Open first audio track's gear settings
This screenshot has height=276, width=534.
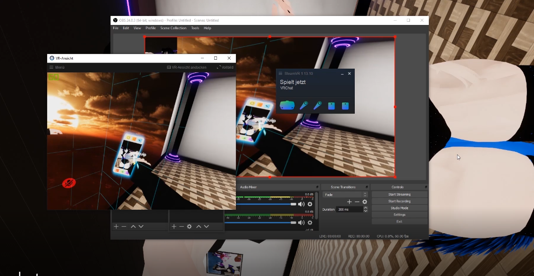310,204
